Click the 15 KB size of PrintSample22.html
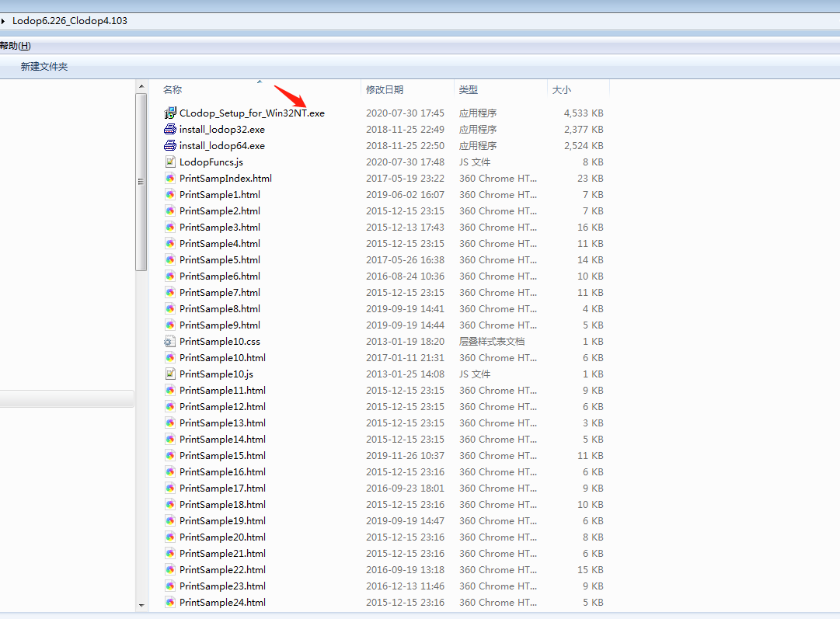 [x=591, y=570]
